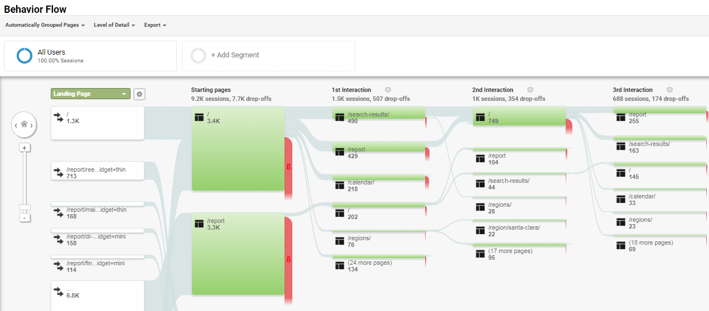This screenshot has width=709, height=311.
Task: Click the Behavior Flow page title
Action: tap(35, 9)
